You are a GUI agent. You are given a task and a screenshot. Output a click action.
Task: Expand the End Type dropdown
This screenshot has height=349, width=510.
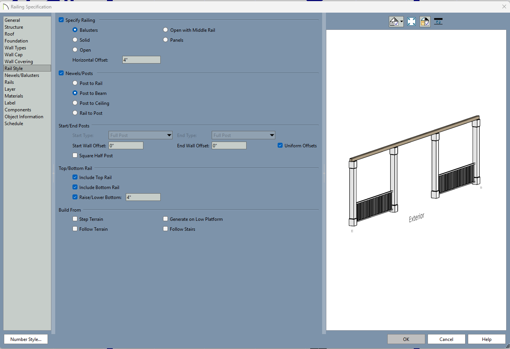click(x=272, y=135)
